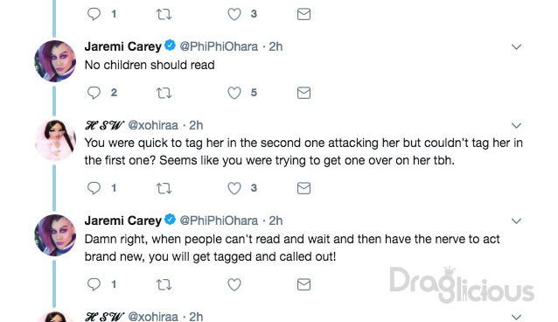Open the more-options chevron on the "Damn right" tweet
The height and width of the screenshot is (322, 558).
click(516, 220)
